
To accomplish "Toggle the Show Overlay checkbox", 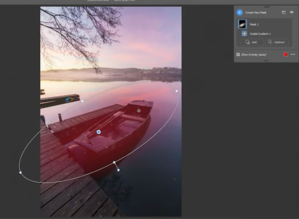I will (x=238, y=54).
